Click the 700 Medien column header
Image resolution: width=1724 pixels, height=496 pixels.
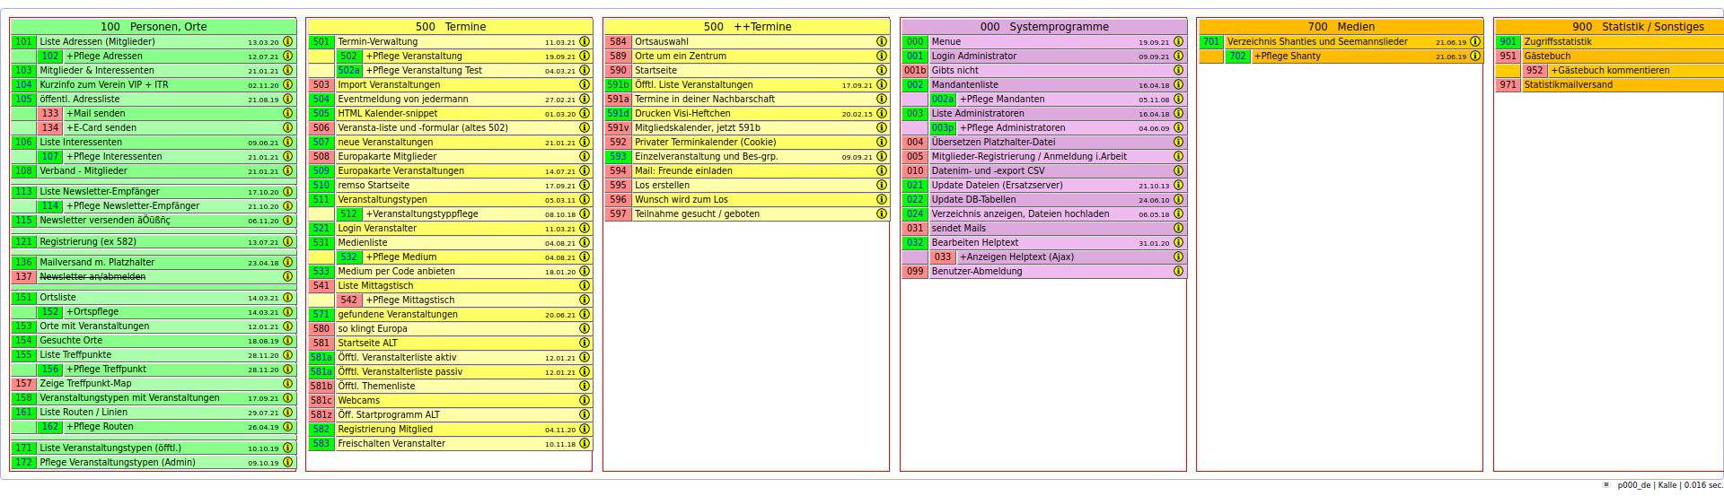coord(1340,27)
